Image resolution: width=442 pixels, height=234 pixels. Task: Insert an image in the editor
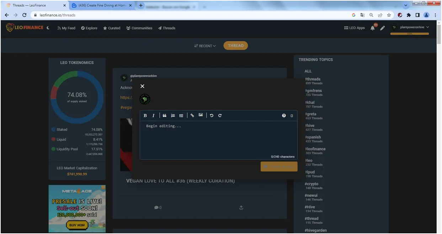coord(201,115)
